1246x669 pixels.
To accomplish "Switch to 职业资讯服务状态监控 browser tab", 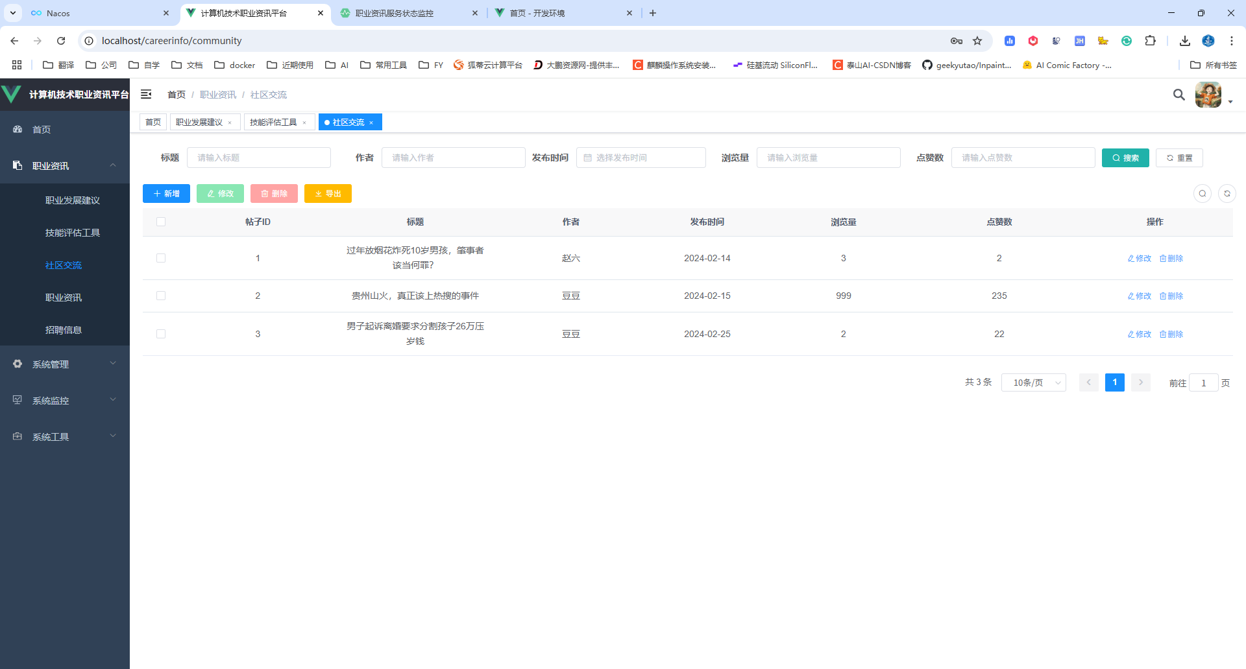I will tap(409, 13).
